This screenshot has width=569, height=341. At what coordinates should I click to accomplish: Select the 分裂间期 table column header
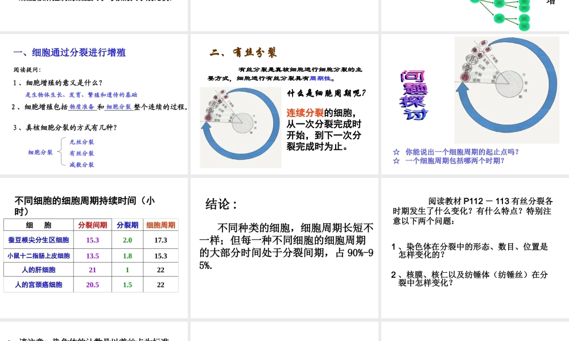pos(93,225)
